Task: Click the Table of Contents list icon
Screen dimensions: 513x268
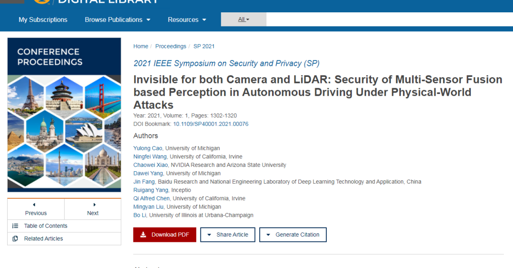Action: pos(15,226)
